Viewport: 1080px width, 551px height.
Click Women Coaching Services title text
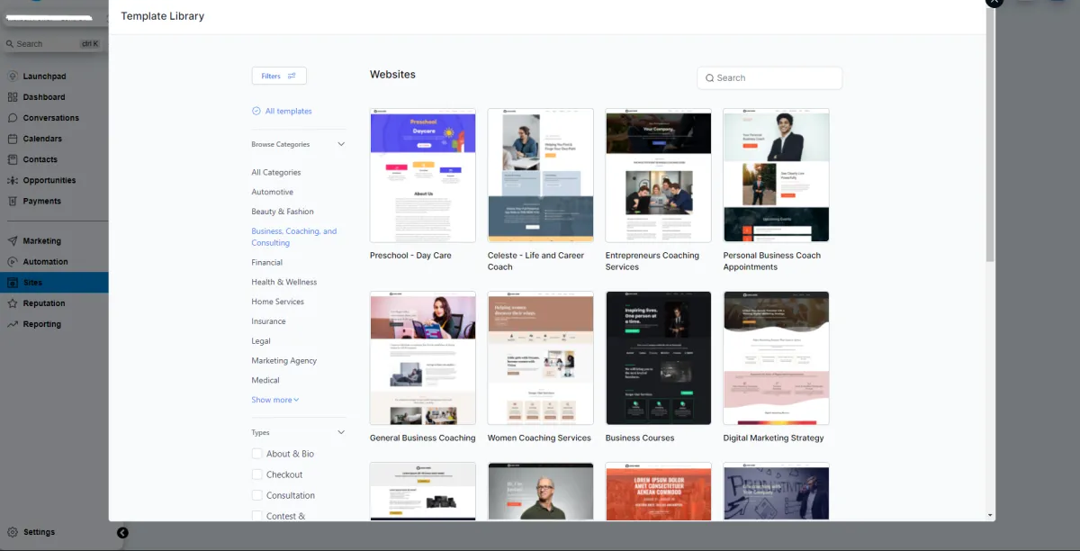pos(539,438)
